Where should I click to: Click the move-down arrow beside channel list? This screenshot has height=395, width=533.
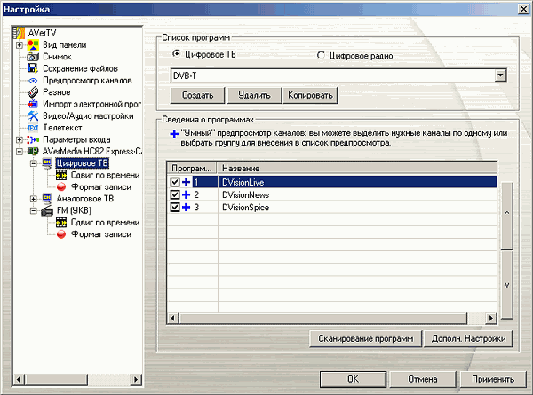coord(505,285)
